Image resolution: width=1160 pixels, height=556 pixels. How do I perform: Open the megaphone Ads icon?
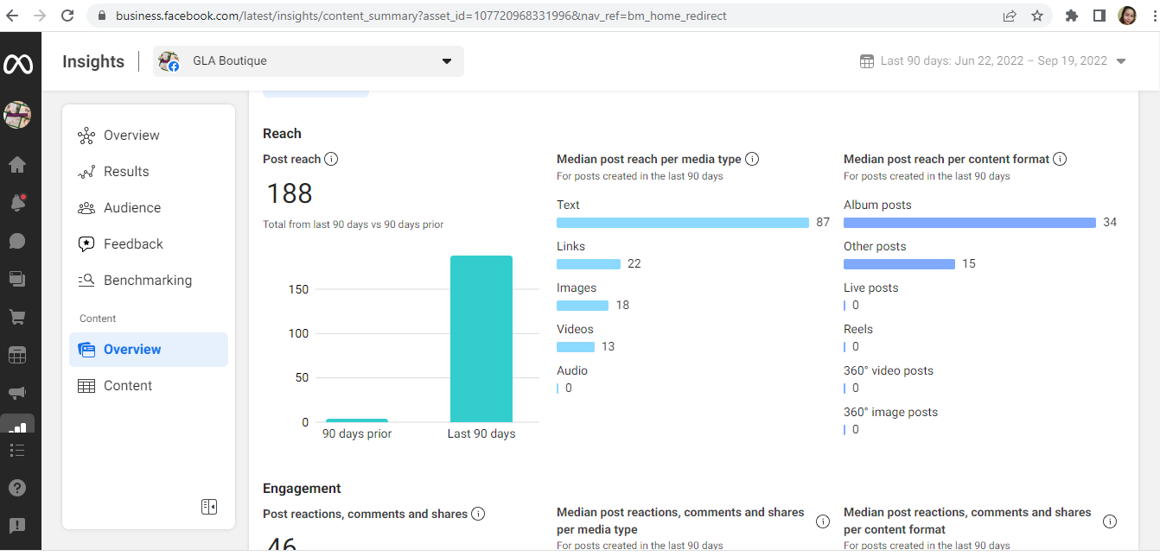(x=17, y=393)
